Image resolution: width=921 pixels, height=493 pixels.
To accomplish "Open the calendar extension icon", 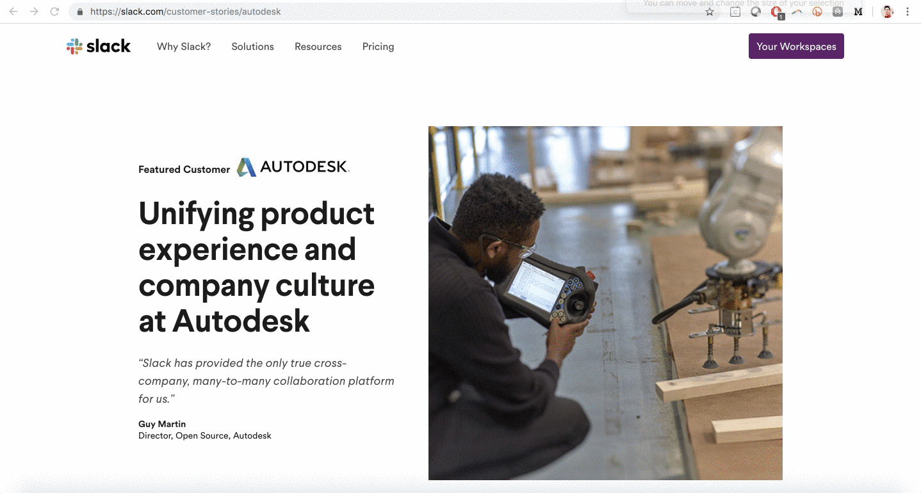I will [x=735, y=12].
